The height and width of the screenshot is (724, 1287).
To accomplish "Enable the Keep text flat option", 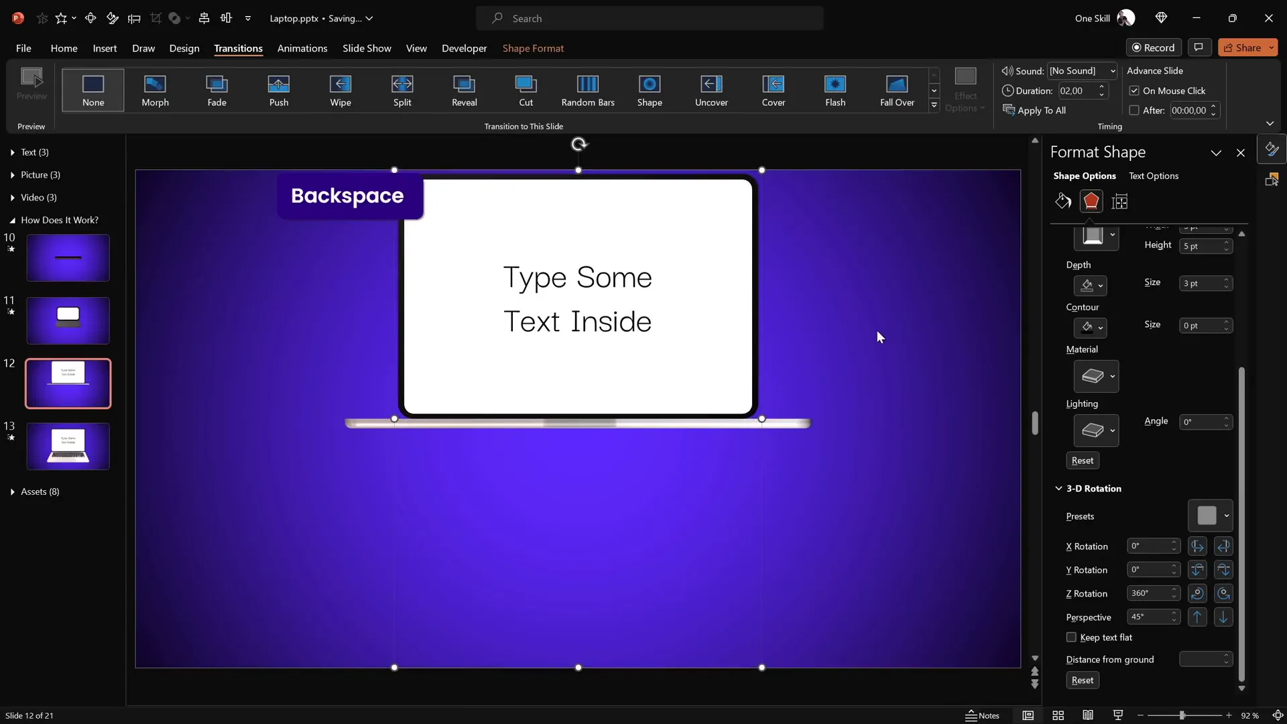I will click(1070, 638).
